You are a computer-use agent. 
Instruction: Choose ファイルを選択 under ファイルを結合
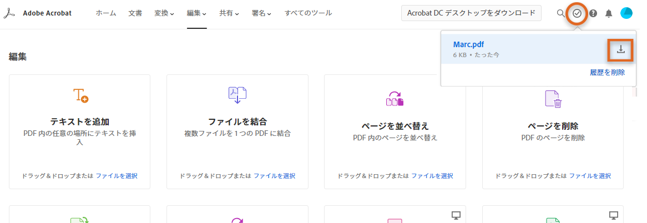(275, 176)
